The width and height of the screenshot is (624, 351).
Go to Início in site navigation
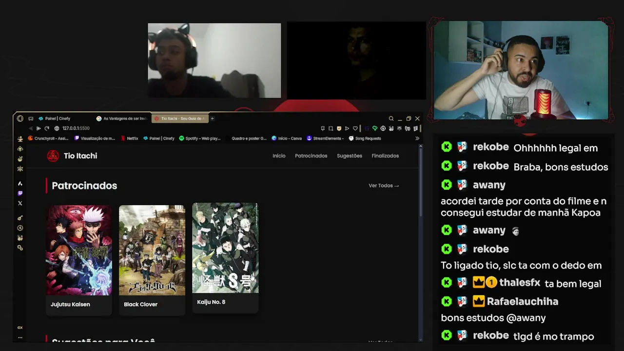tap(279, 156)
